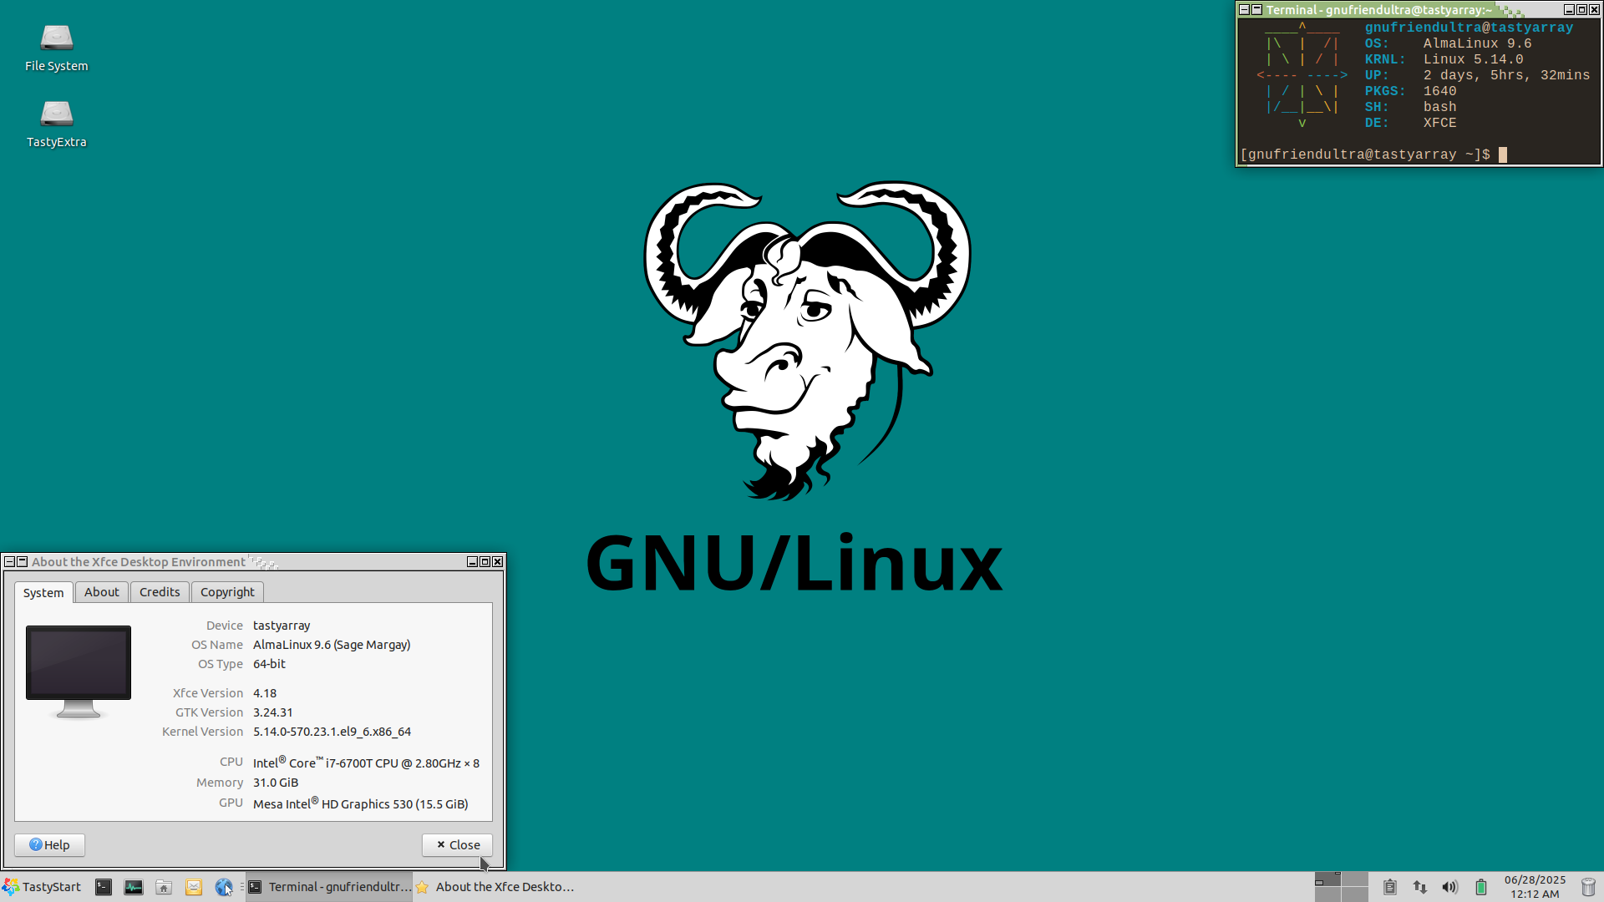Open the TastyExtra drive desktop icon
The width and height of the screenshot is (1604, 902).
coord(56,124)
